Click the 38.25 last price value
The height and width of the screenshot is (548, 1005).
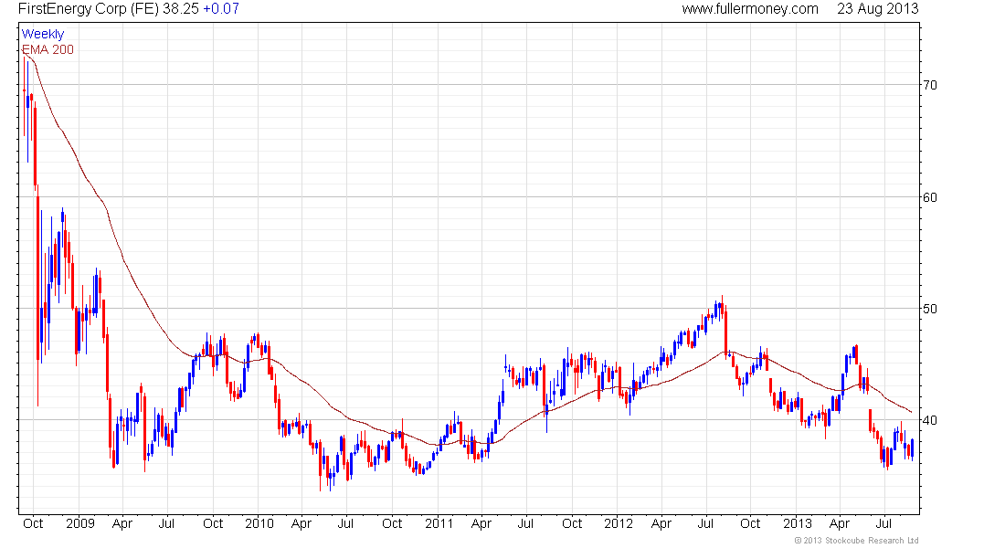pos(181,9)
